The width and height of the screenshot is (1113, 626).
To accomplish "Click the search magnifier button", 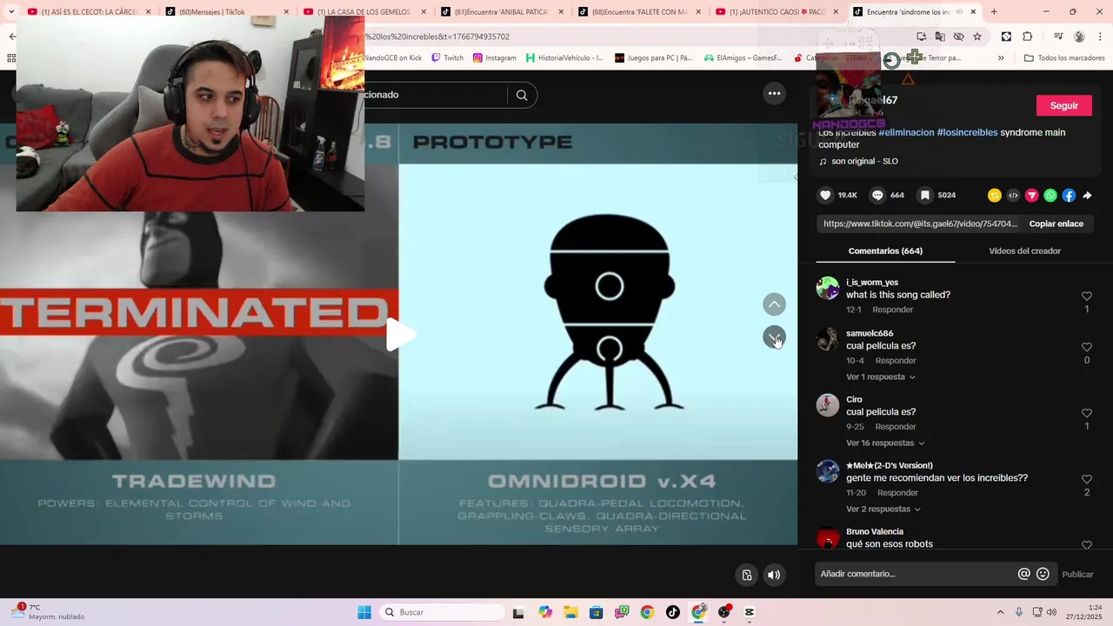I will coord(522,96).
